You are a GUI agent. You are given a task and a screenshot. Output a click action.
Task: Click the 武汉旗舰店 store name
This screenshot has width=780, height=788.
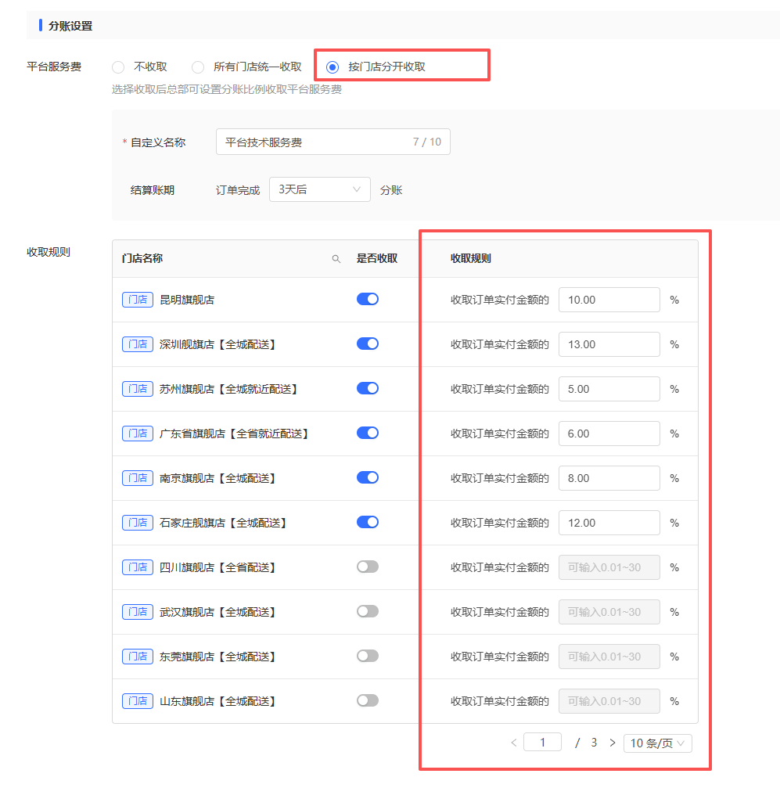(217, 612)
